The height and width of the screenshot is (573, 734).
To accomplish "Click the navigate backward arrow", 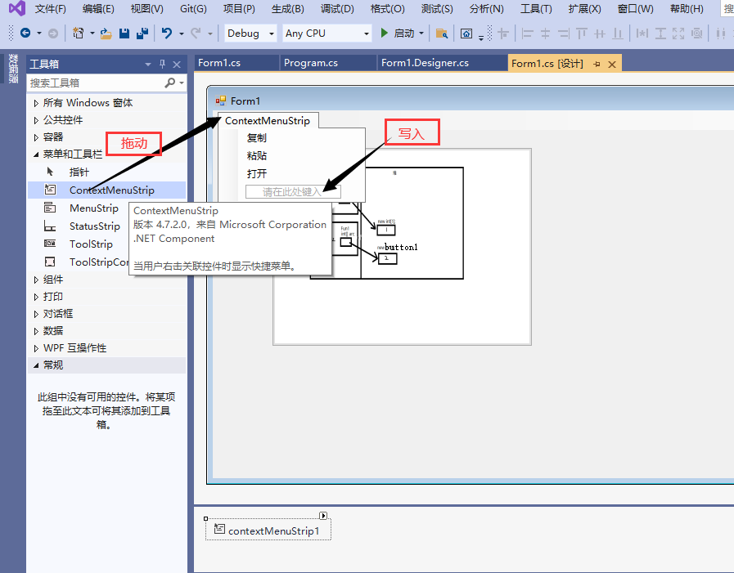I will click(x=25, y=33).
